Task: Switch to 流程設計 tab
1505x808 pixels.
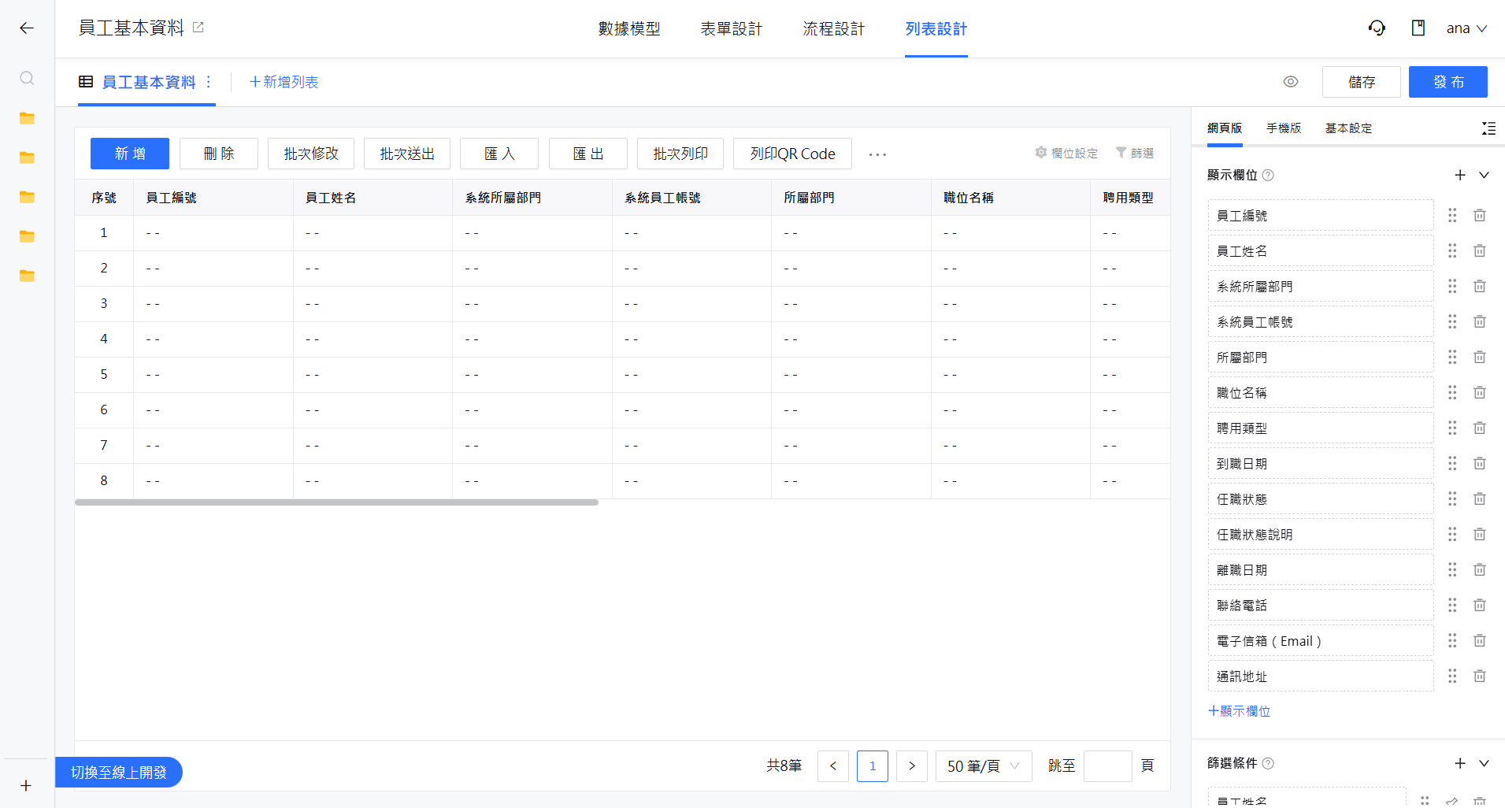Action: 834,28
